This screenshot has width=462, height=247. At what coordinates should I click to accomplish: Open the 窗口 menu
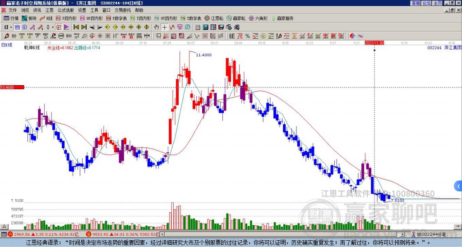tap(106, 10)
